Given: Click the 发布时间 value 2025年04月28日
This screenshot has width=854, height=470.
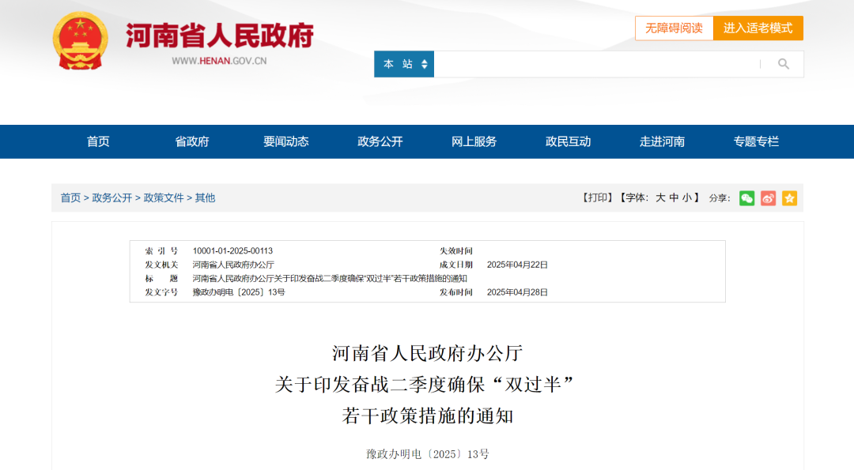Looking at the screenshot, I should pos(517,292).
